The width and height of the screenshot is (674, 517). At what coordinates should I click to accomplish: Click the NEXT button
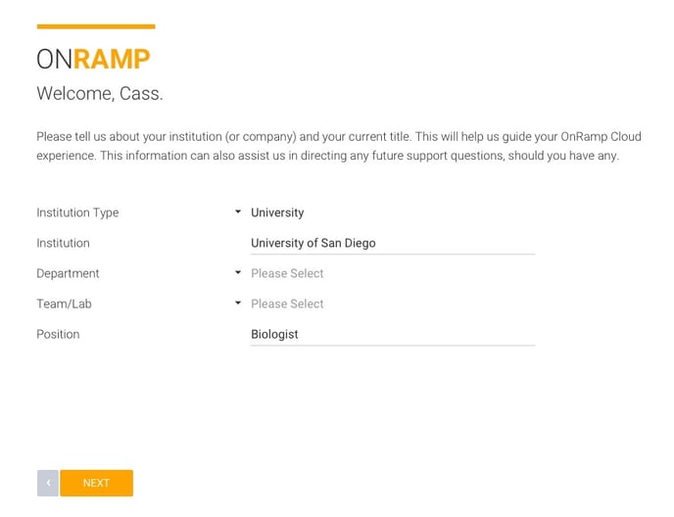(x=96, y=483)
